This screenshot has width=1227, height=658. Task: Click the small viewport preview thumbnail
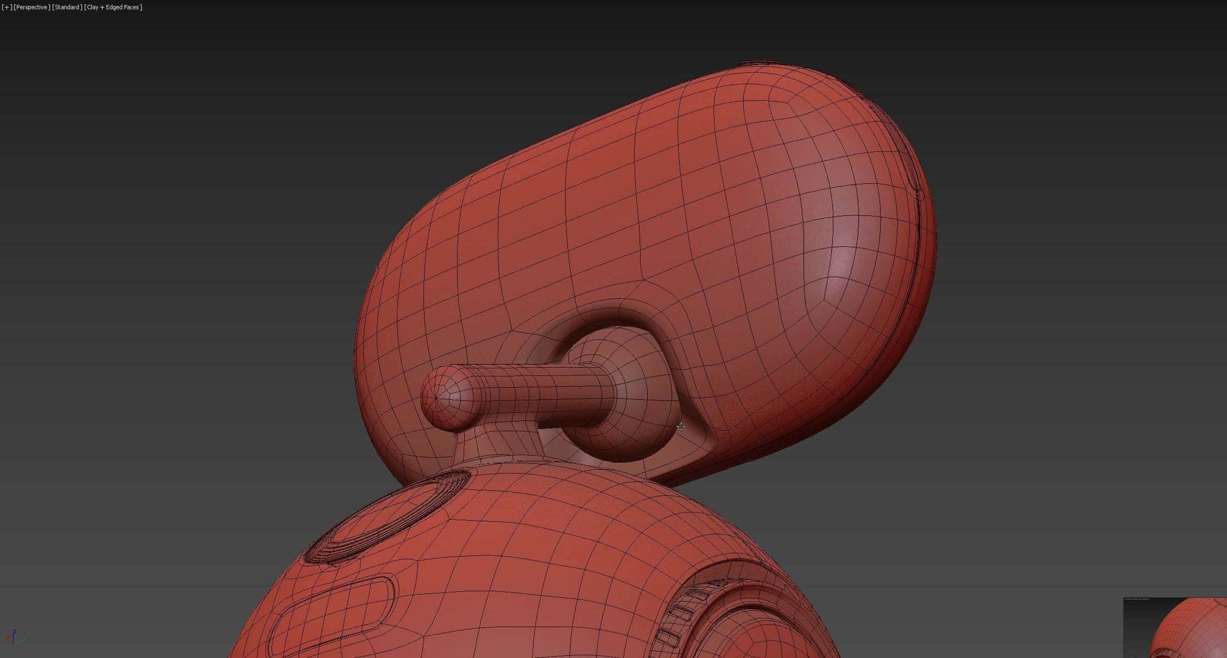1175,628
